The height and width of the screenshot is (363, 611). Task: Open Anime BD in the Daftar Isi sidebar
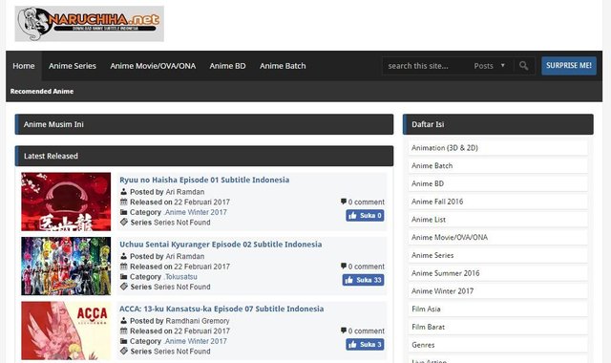tap(498, 183)
